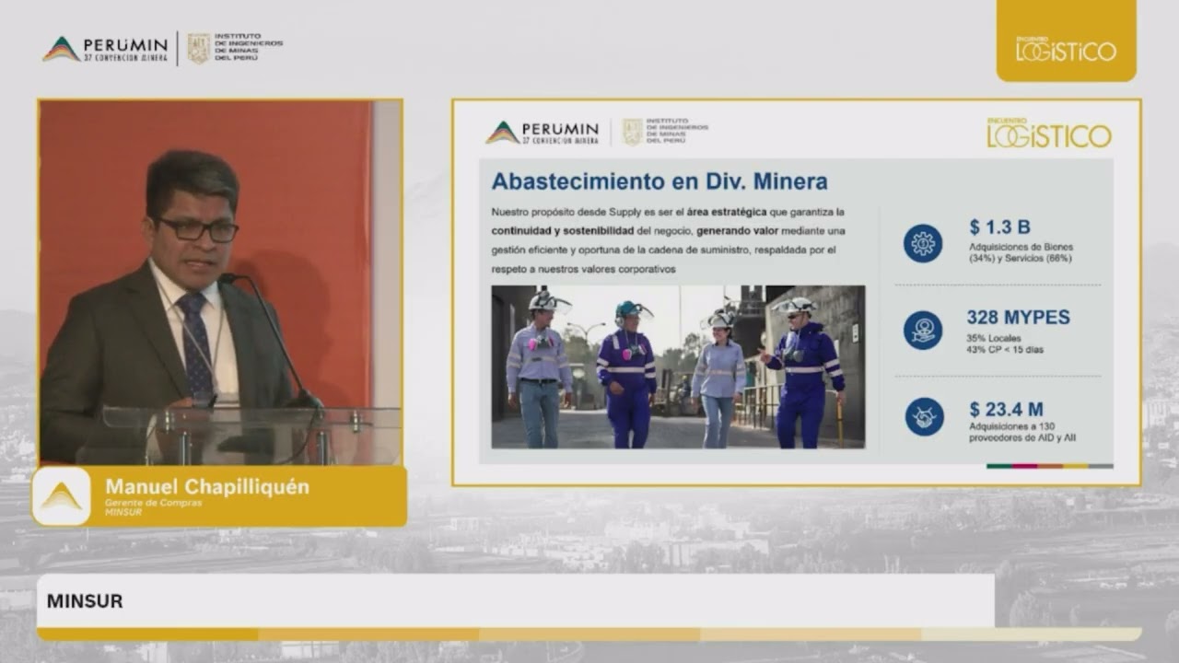Click the handshake icon beside $ 23.4 M
Viewport: 1179px width, 663px height.
pos(924,416)
